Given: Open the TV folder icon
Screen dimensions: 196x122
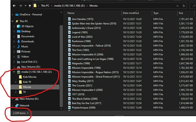Looking at the screenshot, I should pyautogui.click(x=20, y=92).
